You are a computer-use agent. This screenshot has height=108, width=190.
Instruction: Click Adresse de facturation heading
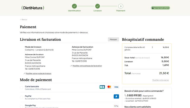tap(82, 47)
